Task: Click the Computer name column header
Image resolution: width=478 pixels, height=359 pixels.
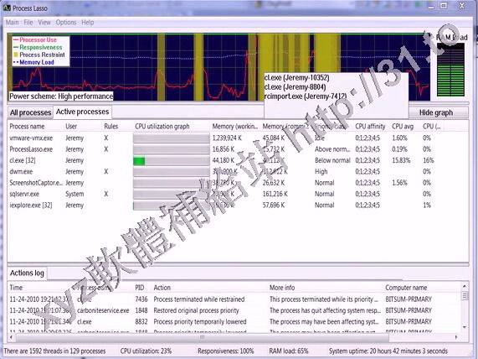Action: point(406,288)
